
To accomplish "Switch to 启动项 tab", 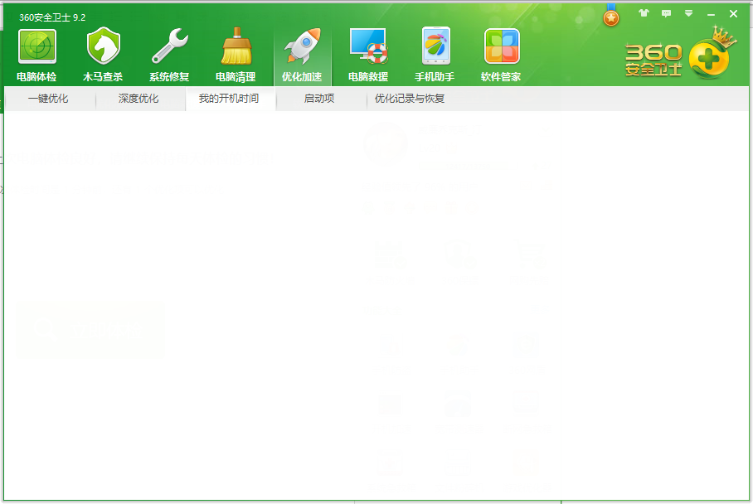I will click(319, 99).
